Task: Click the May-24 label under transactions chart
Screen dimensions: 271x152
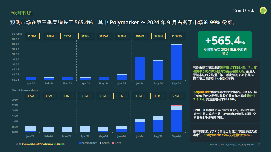Action: 103,136
